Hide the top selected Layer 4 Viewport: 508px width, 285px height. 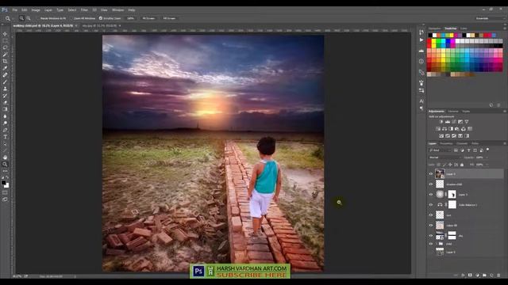click(431, 174)
